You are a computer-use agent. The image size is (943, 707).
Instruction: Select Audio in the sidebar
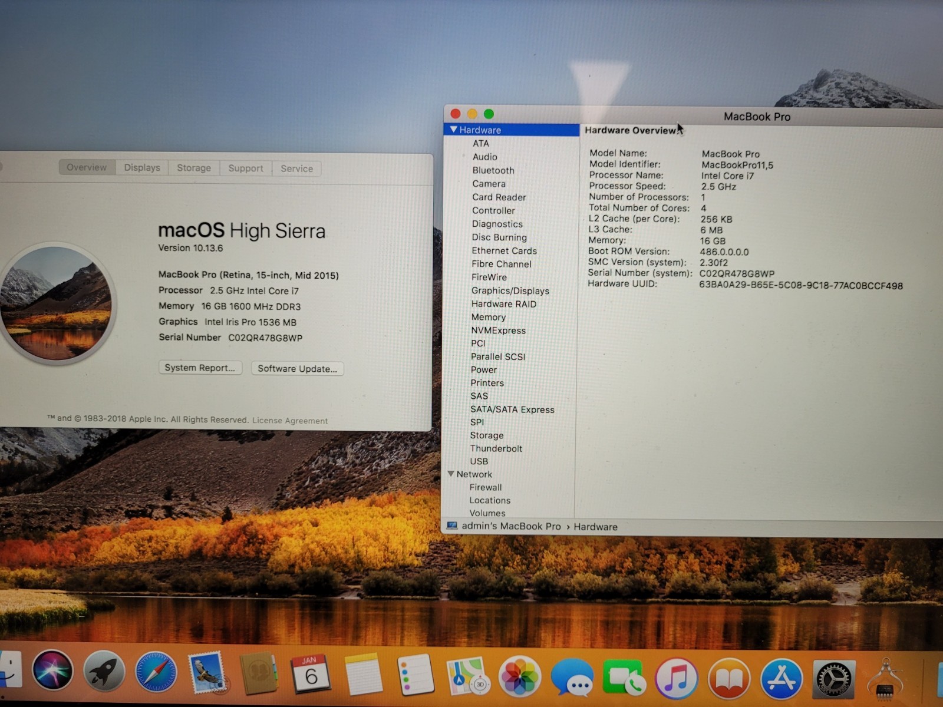(x=485, y=157)
